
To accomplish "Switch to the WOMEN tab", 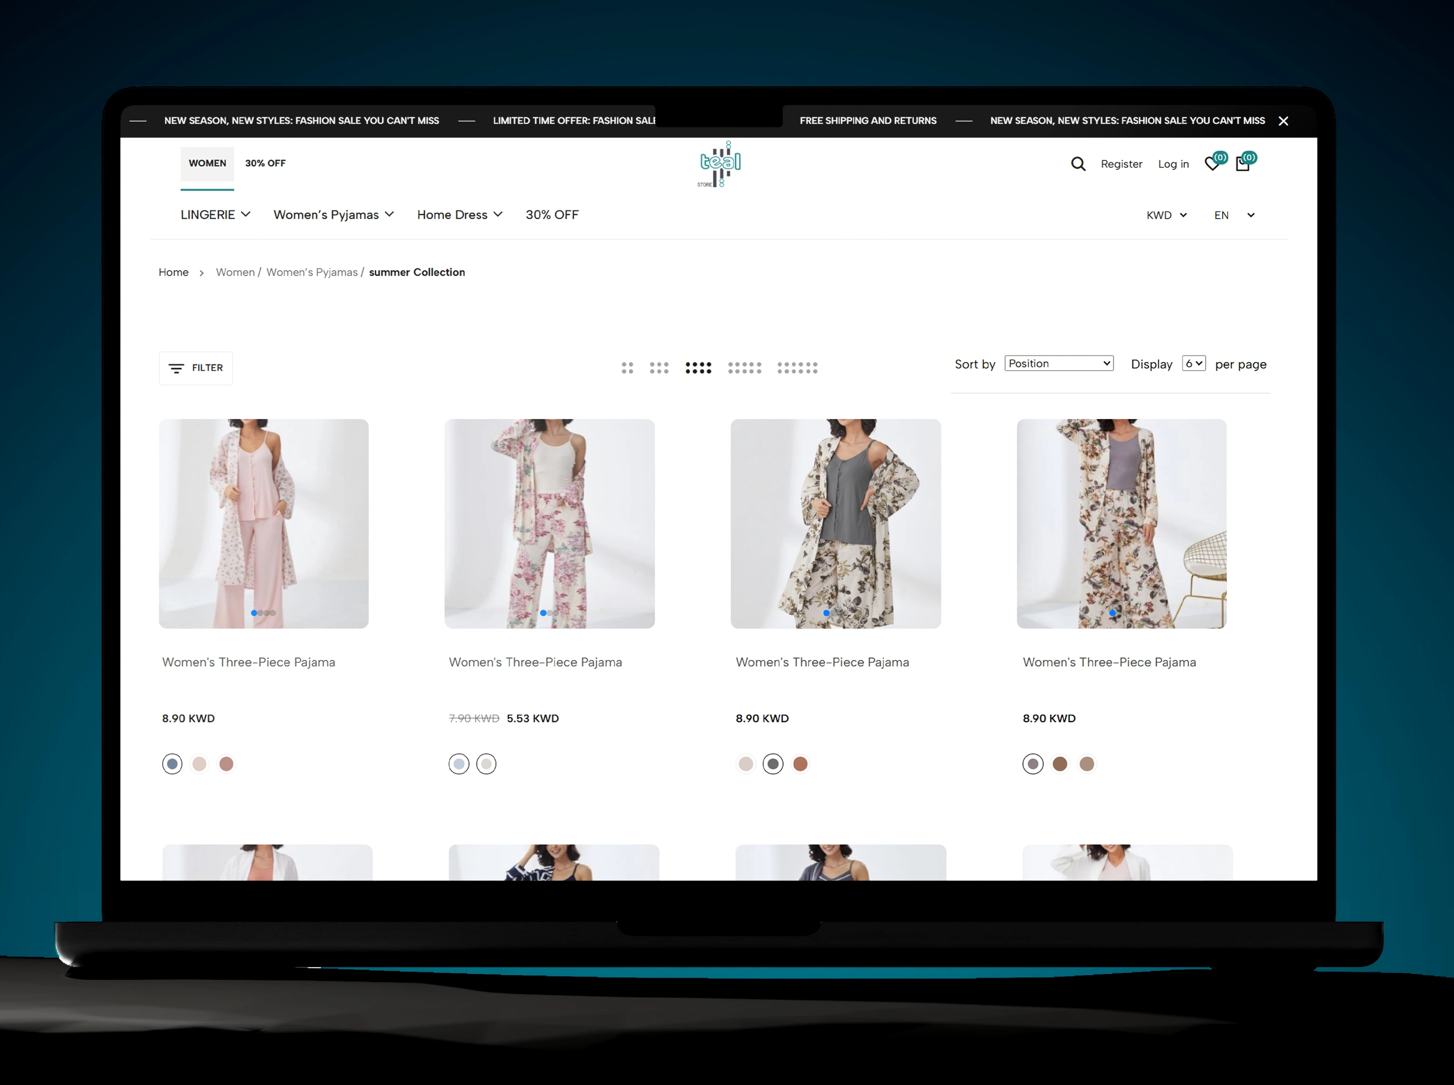I will click(207, 163).
